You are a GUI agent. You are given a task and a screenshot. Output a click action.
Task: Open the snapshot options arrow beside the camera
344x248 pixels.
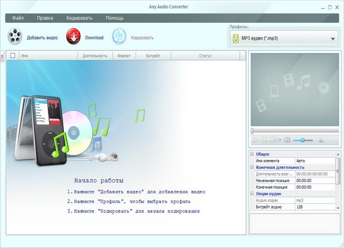click(x=279, y=140)
